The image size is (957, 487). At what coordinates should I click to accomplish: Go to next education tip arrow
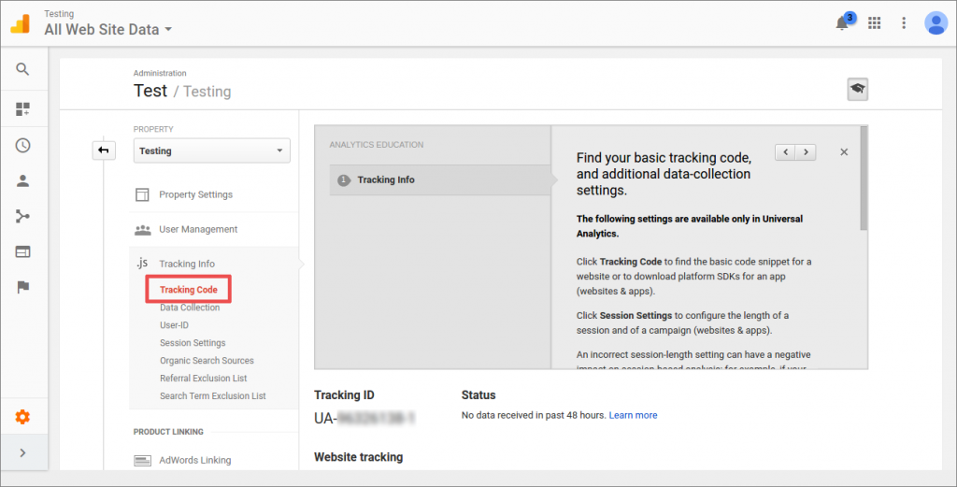pos(806,151)
